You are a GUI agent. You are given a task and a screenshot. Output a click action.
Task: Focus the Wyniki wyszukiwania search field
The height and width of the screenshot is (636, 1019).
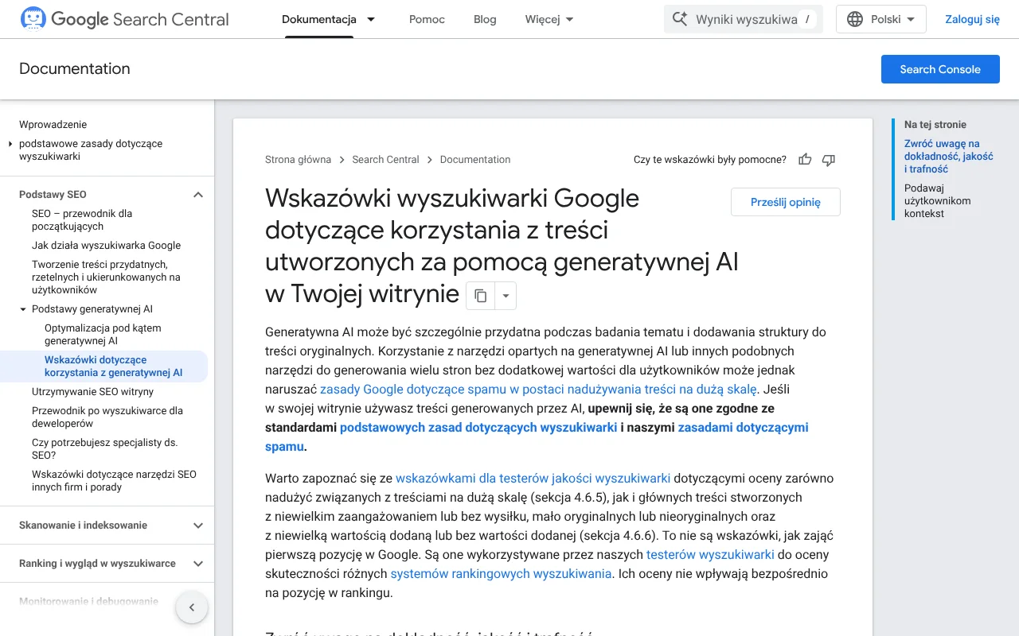click(744, 19)
